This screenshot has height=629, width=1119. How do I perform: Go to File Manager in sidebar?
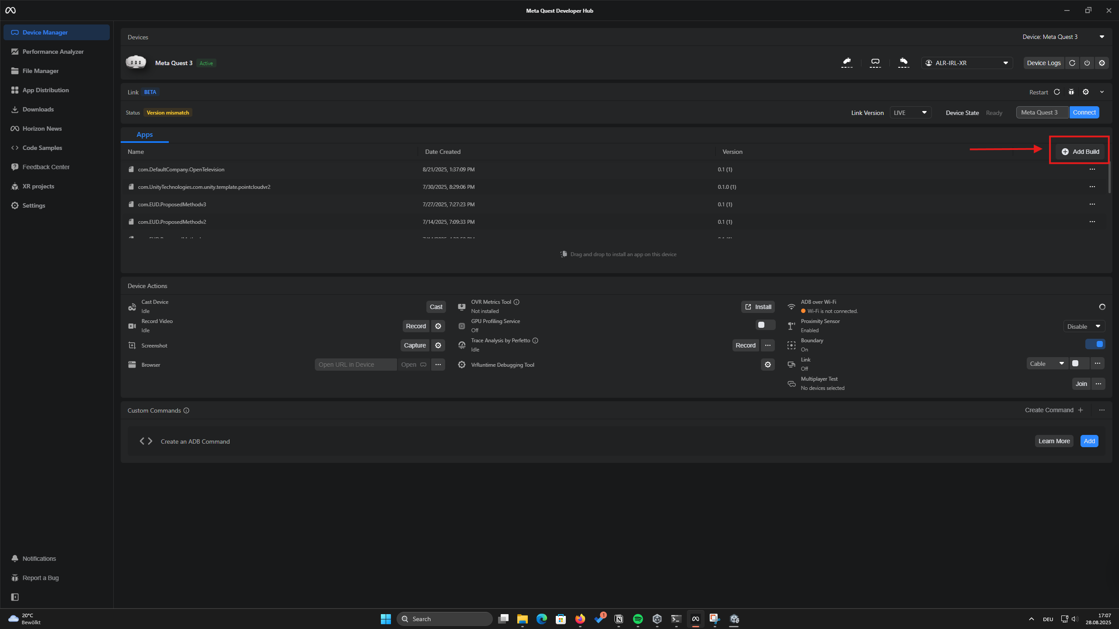pos(40,71)
